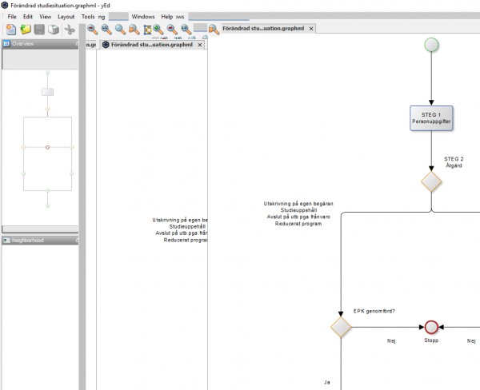The width and height of the screenshot is (480, 390).
Task: Click zoom-out magnifier right after the scissors
Action: coord(93,30)
